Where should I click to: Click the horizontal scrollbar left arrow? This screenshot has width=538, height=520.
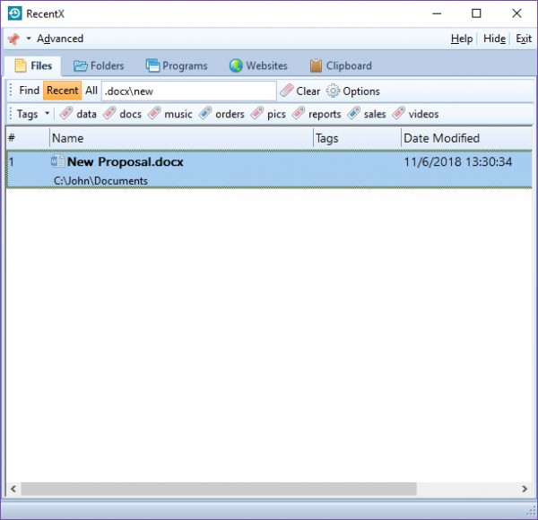click(x=13, y=489)
